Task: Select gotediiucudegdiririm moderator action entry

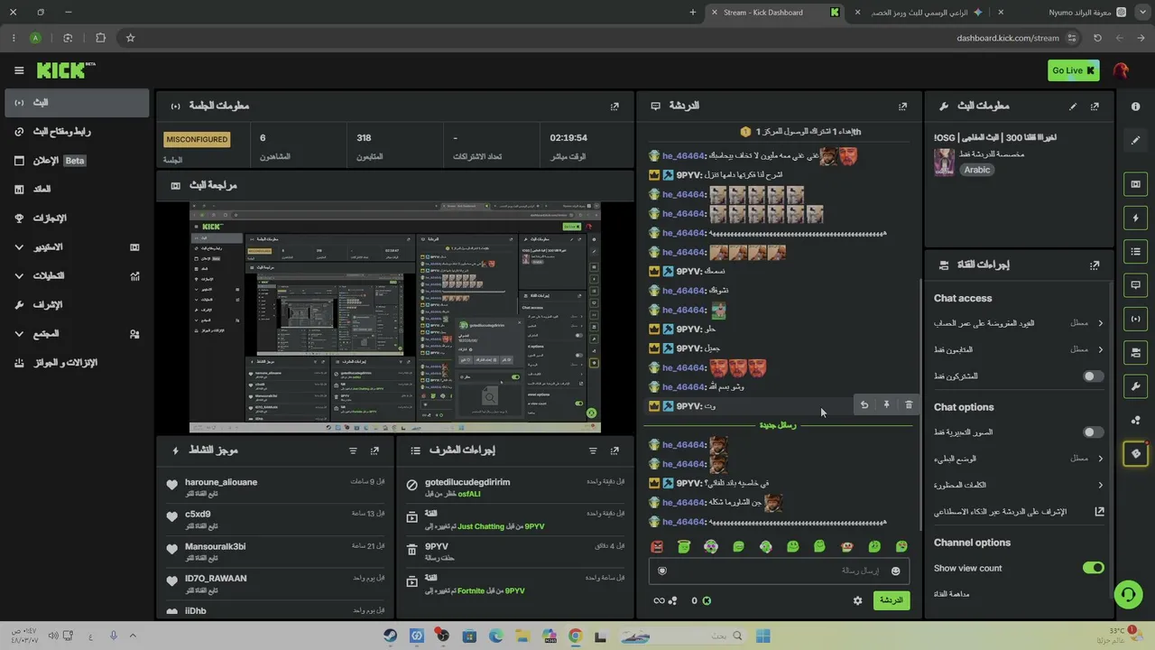Action: tap(514, 487)
